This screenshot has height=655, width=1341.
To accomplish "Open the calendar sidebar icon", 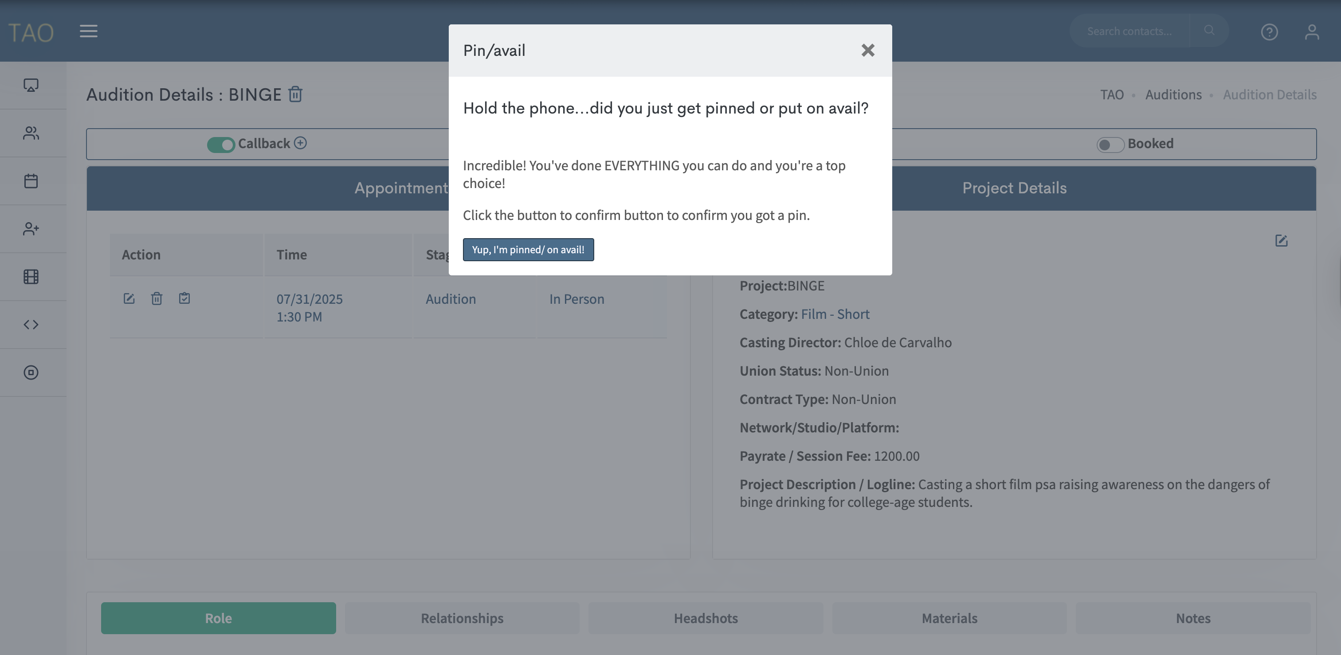I will [x=31, y=181].
